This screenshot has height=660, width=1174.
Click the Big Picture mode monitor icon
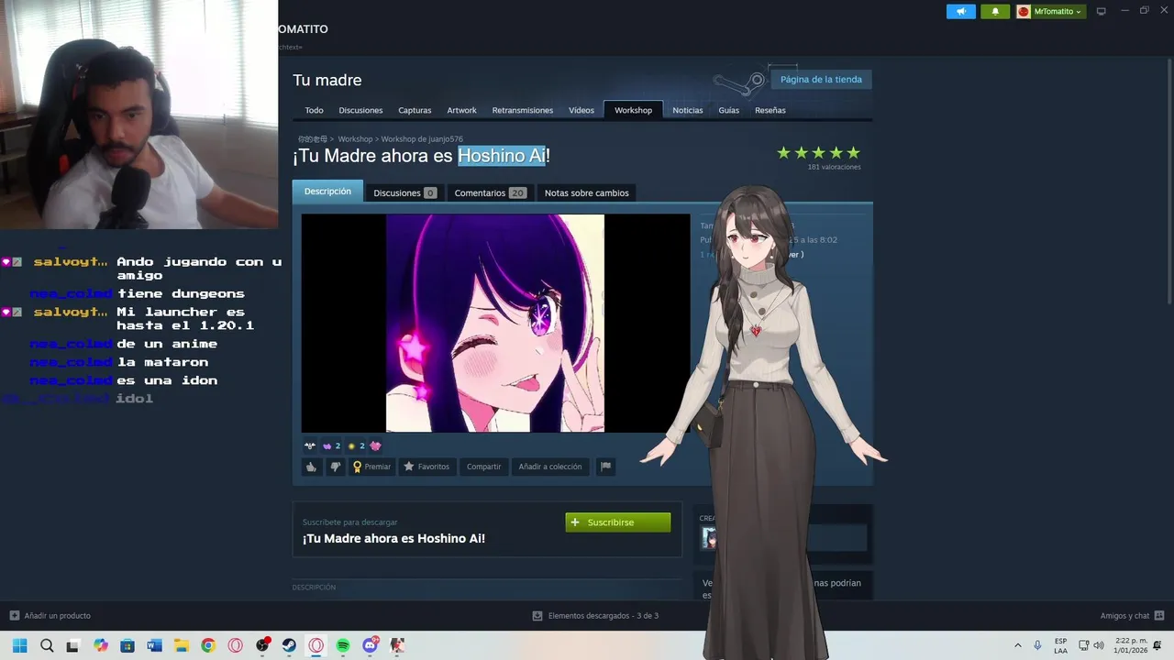tap(1102, 11)
